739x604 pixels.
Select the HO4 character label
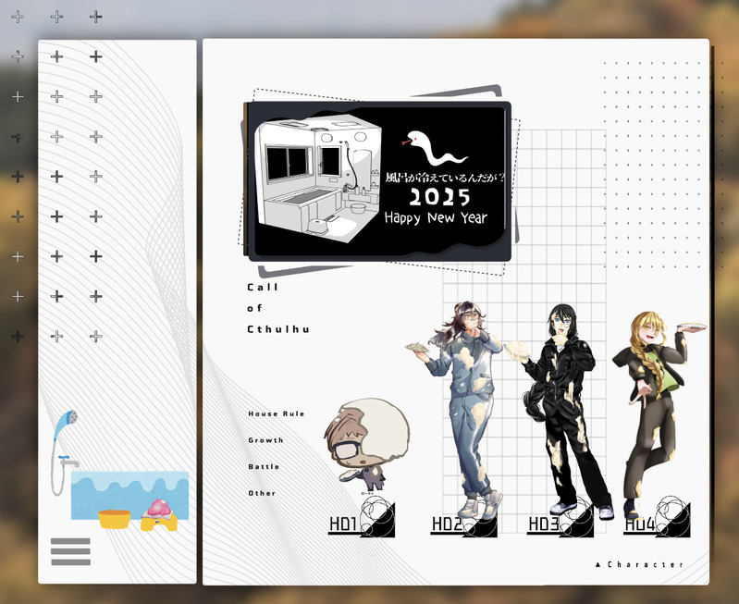click(x=657, y=519)
